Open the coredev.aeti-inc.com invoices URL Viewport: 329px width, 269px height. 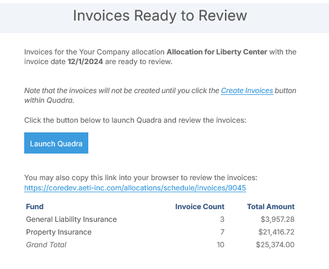(135, 188)
